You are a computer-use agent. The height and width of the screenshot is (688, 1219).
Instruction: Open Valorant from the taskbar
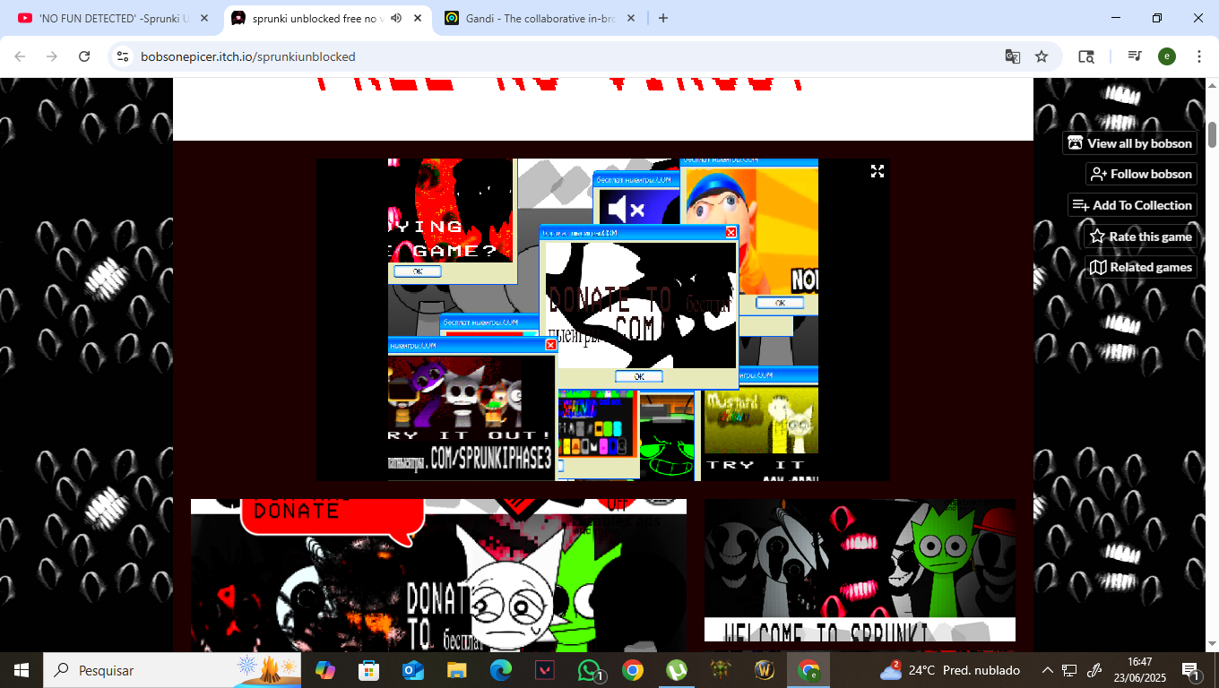point(545,670)
